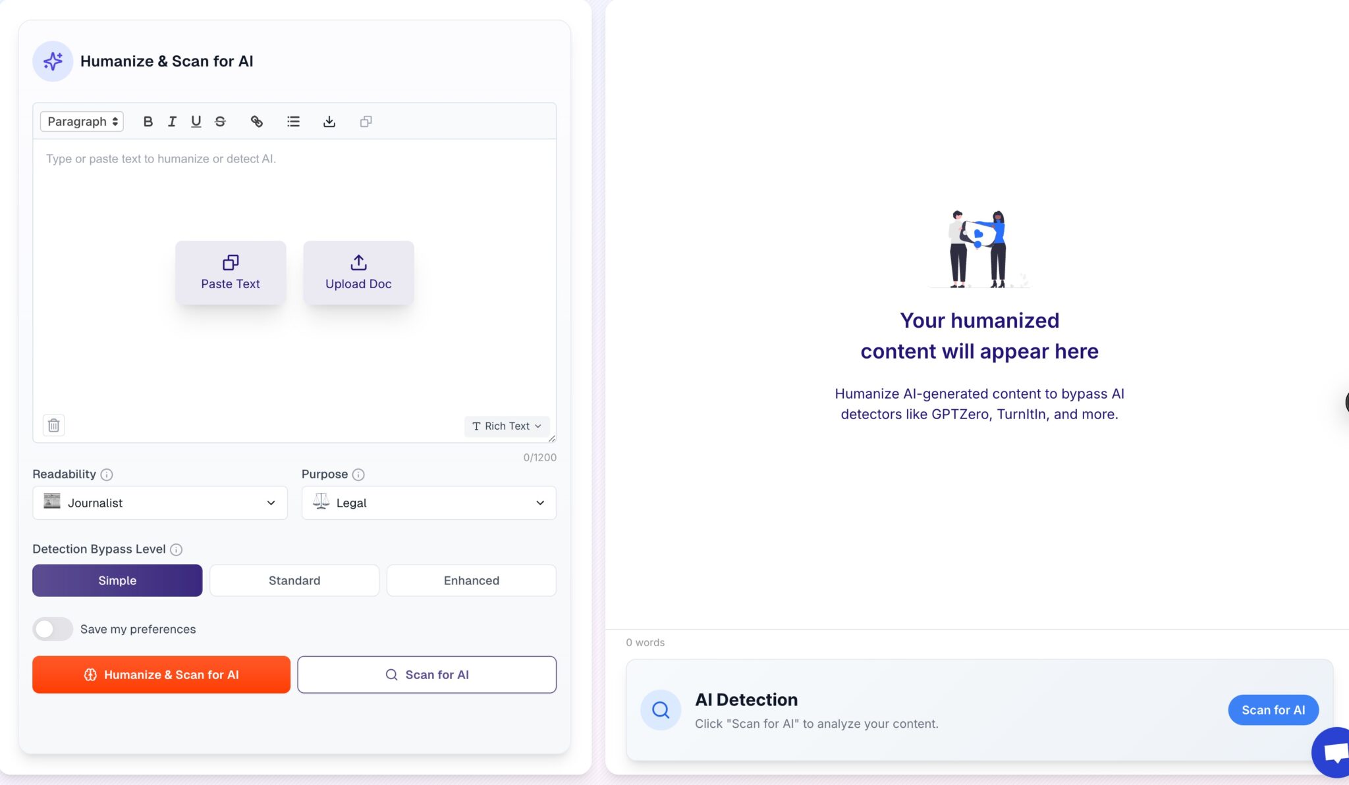
Task: Apply italic formatting
Action: click(172, 122)
